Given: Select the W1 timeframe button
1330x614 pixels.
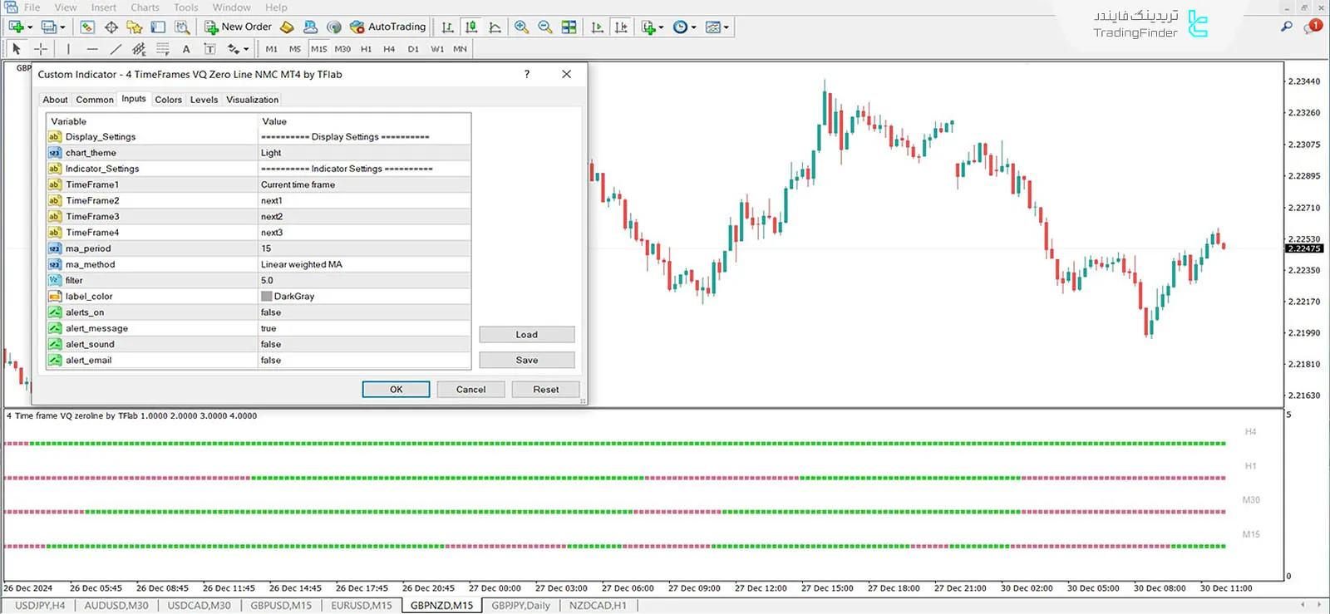Looking at the screenshot, I should [x=437, y=49].
